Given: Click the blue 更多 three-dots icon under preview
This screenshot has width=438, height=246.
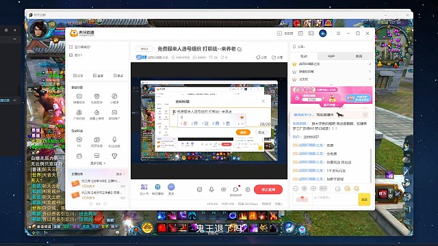Looking at the screenshot, I should coord(171,187).
